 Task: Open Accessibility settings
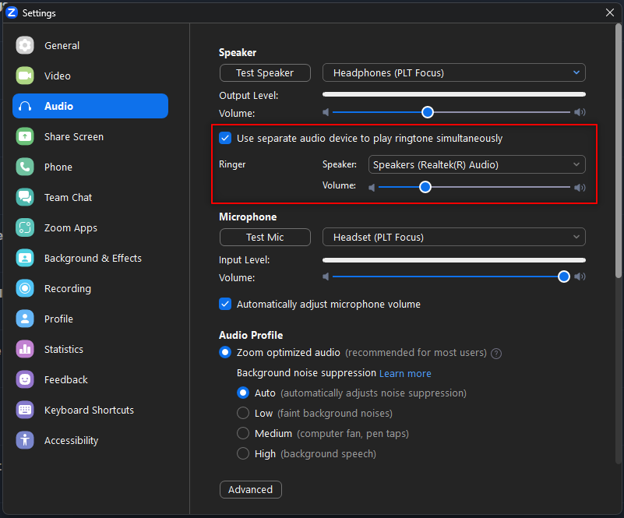coord(90,440)
